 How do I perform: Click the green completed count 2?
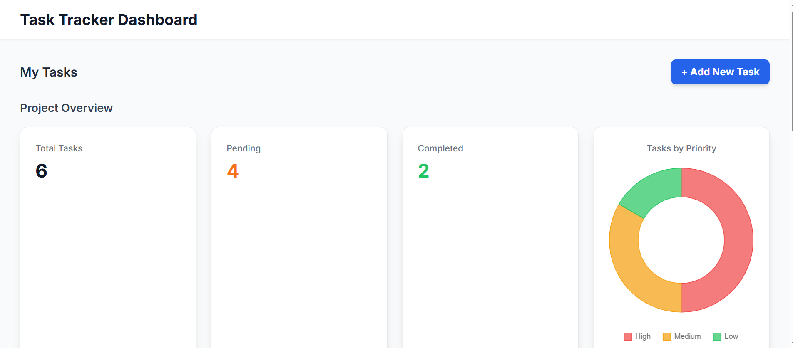pyautogui.click(x=423, y=171)
